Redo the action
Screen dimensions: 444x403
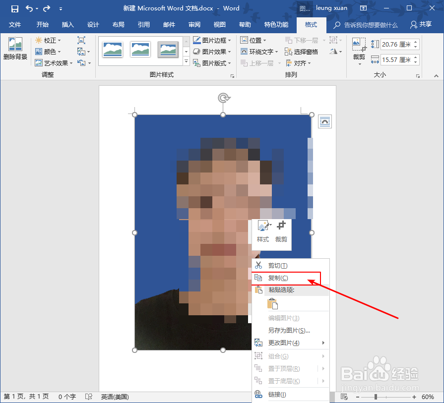47,8
